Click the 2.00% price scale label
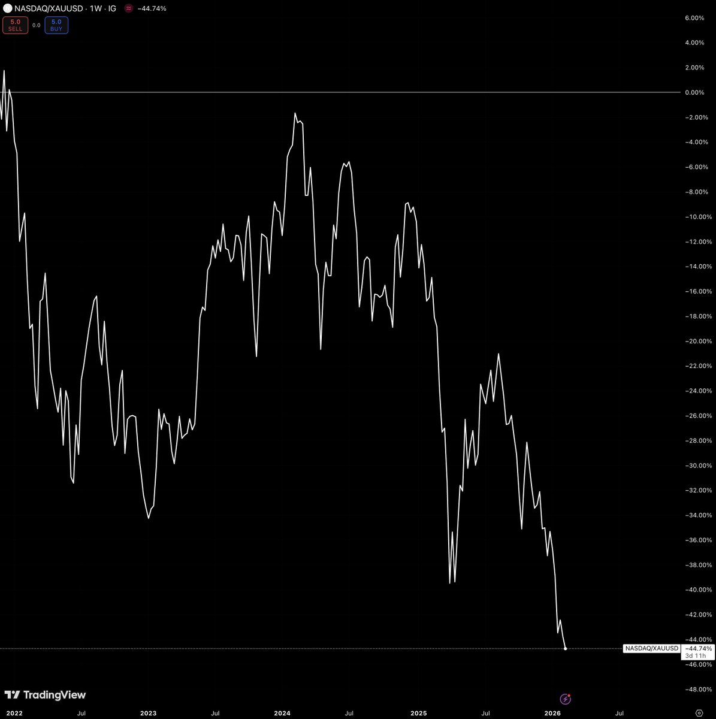The width and height of the screenshot is (716, 719). [694, 68]
